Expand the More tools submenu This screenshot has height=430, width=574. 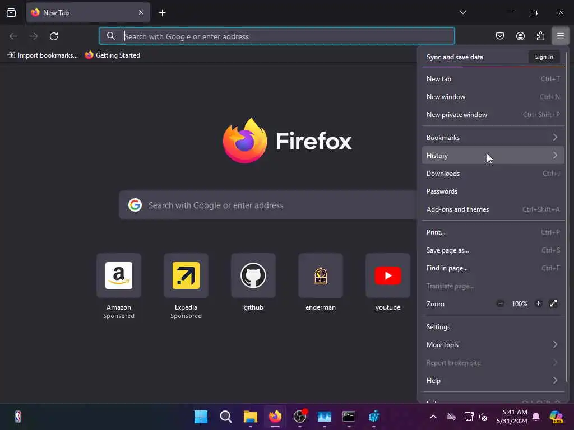493,345
